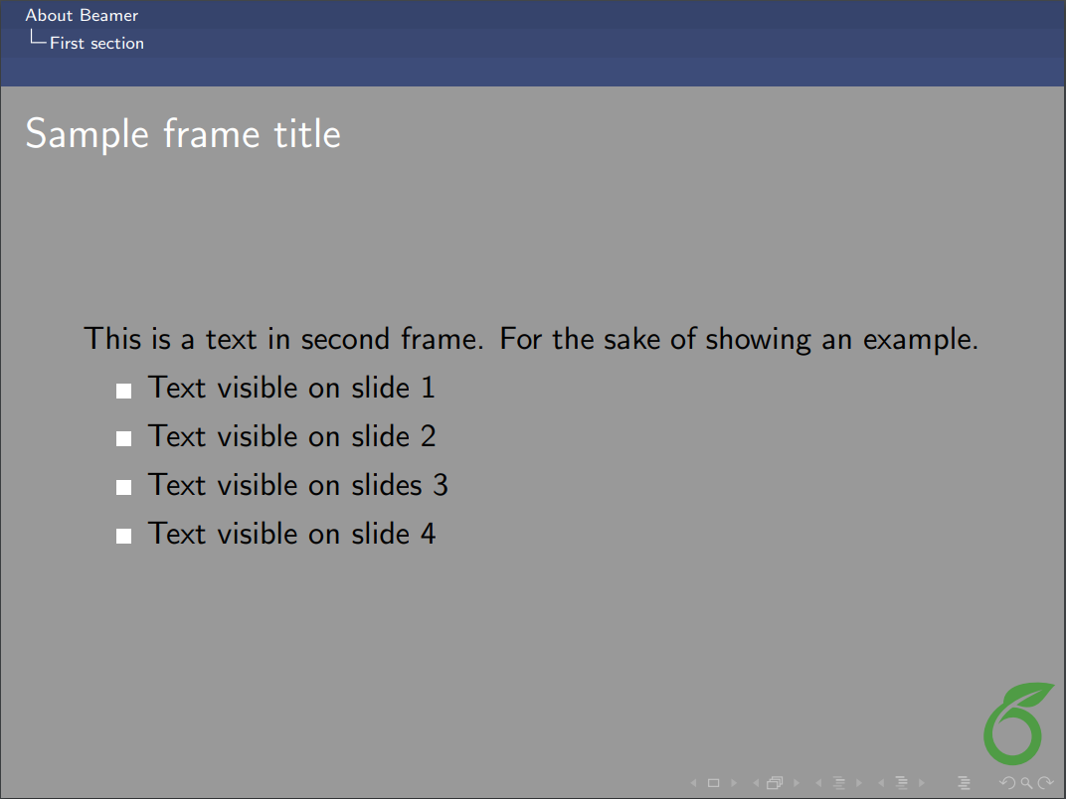Go to the next frame arrow

796,783
